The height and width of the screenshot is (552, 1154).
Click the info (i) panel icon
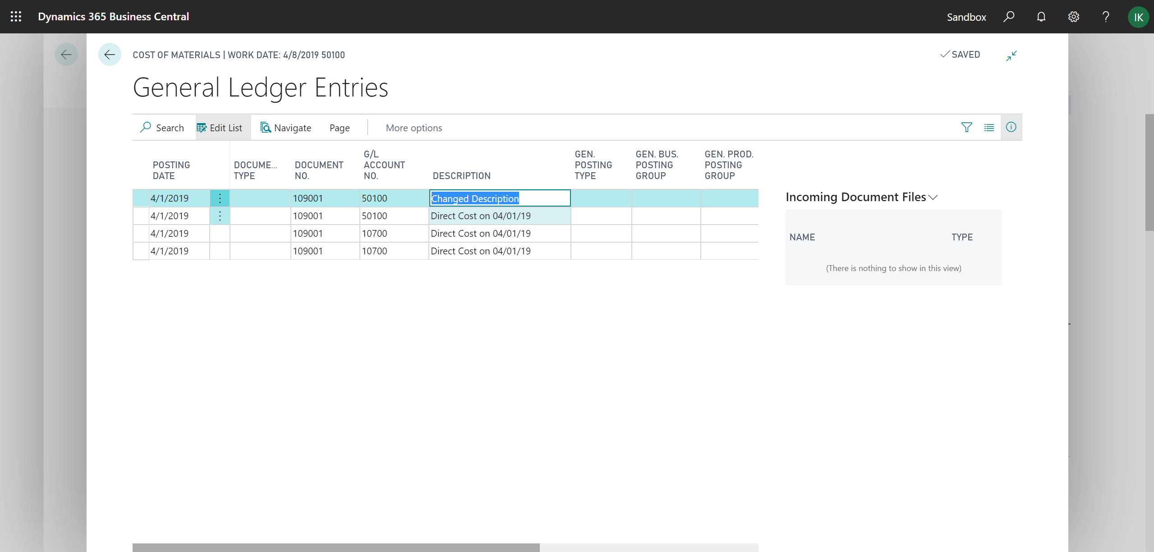tap(1011, 127)
